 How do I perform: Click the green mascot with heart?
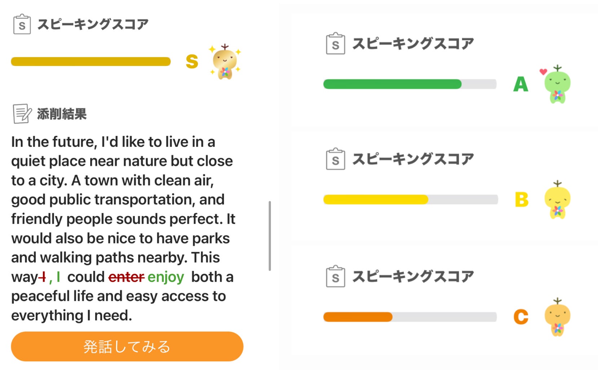557,85
